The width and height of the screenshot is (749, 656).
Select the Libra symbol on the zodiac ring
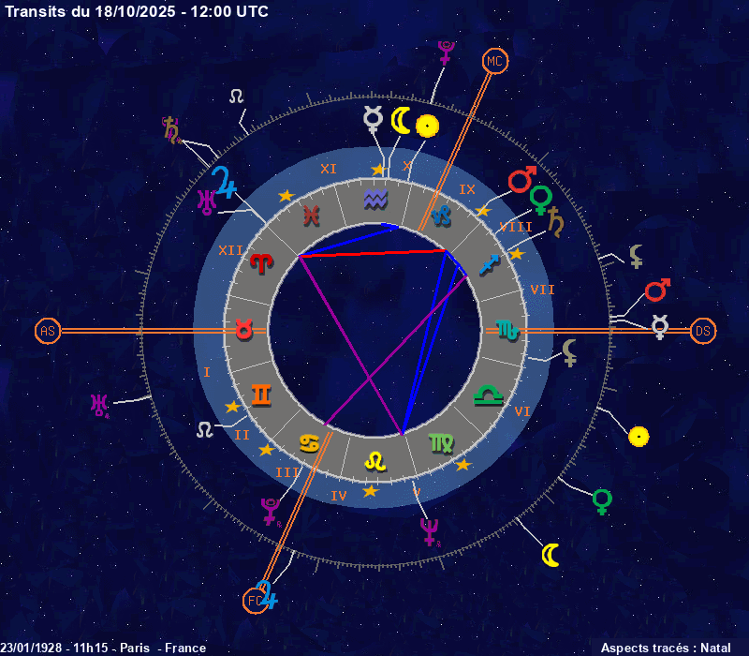[488, 395]
